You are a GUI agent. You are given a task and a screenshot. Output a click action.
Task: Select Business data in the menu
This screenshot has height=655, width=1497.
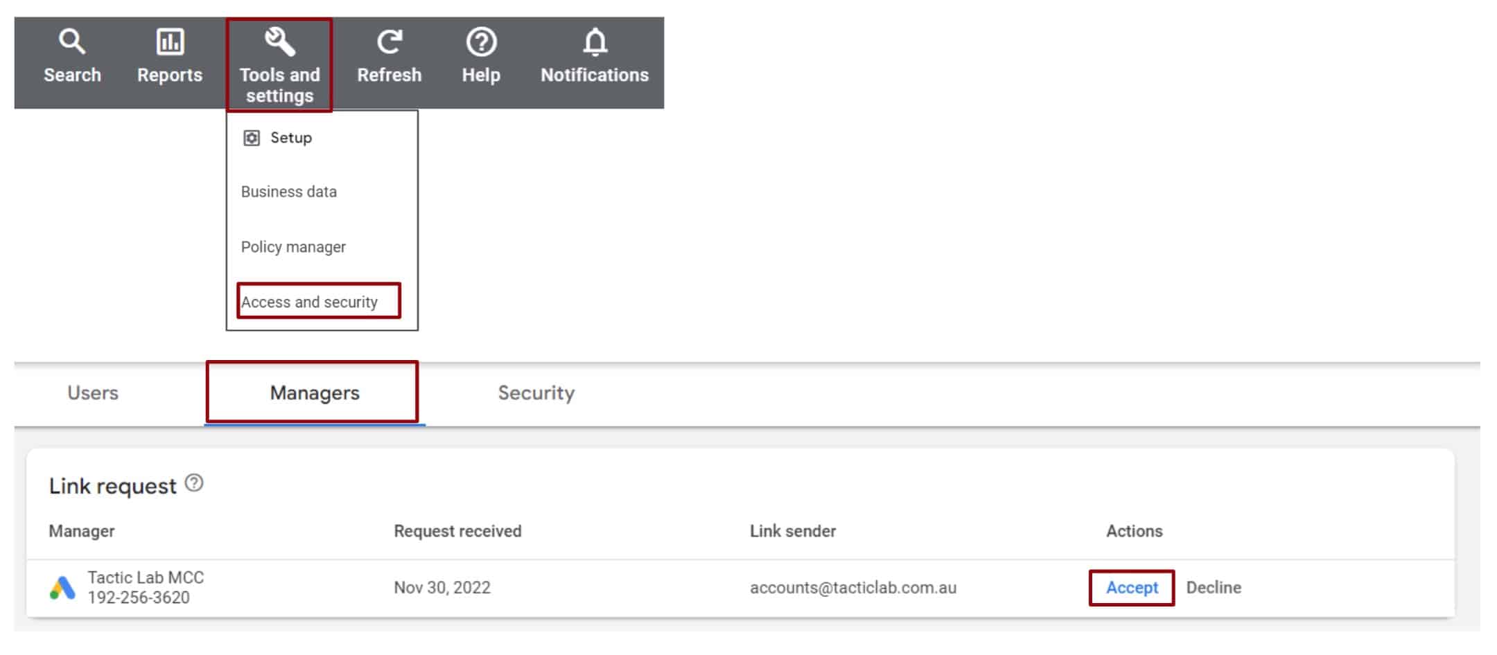(x=289, y=192)
